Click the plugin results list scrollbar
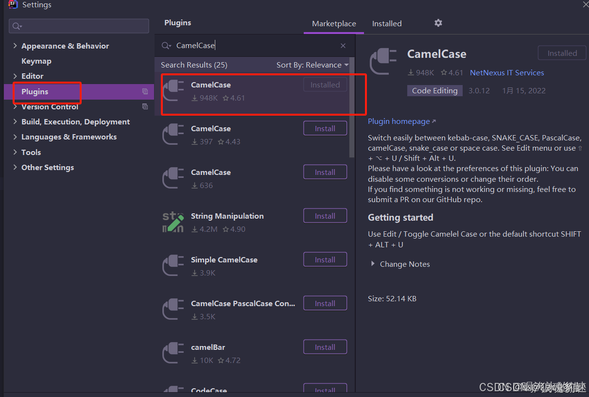 click(352, 107)
